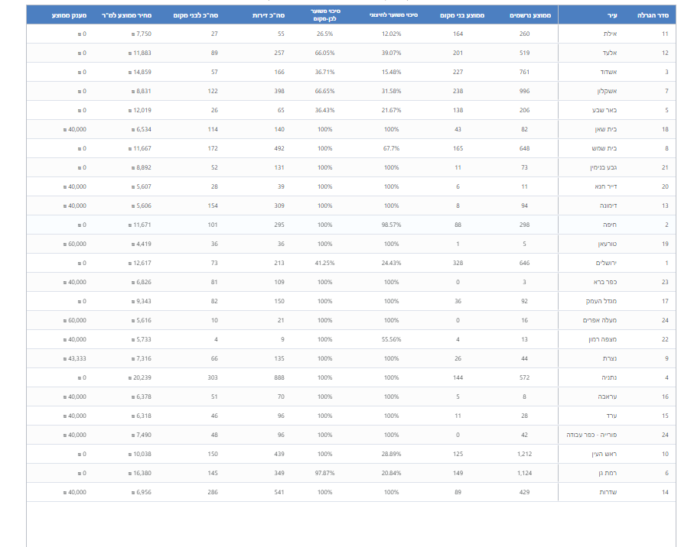681x547 pixels.
Task: Click the percentage 41.25%
Action: pos(325,263)
